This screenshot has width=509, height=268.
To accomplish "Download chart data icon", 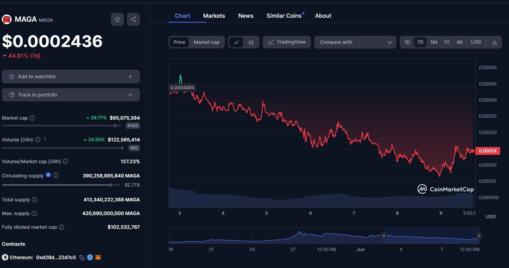I will [494, 42].
